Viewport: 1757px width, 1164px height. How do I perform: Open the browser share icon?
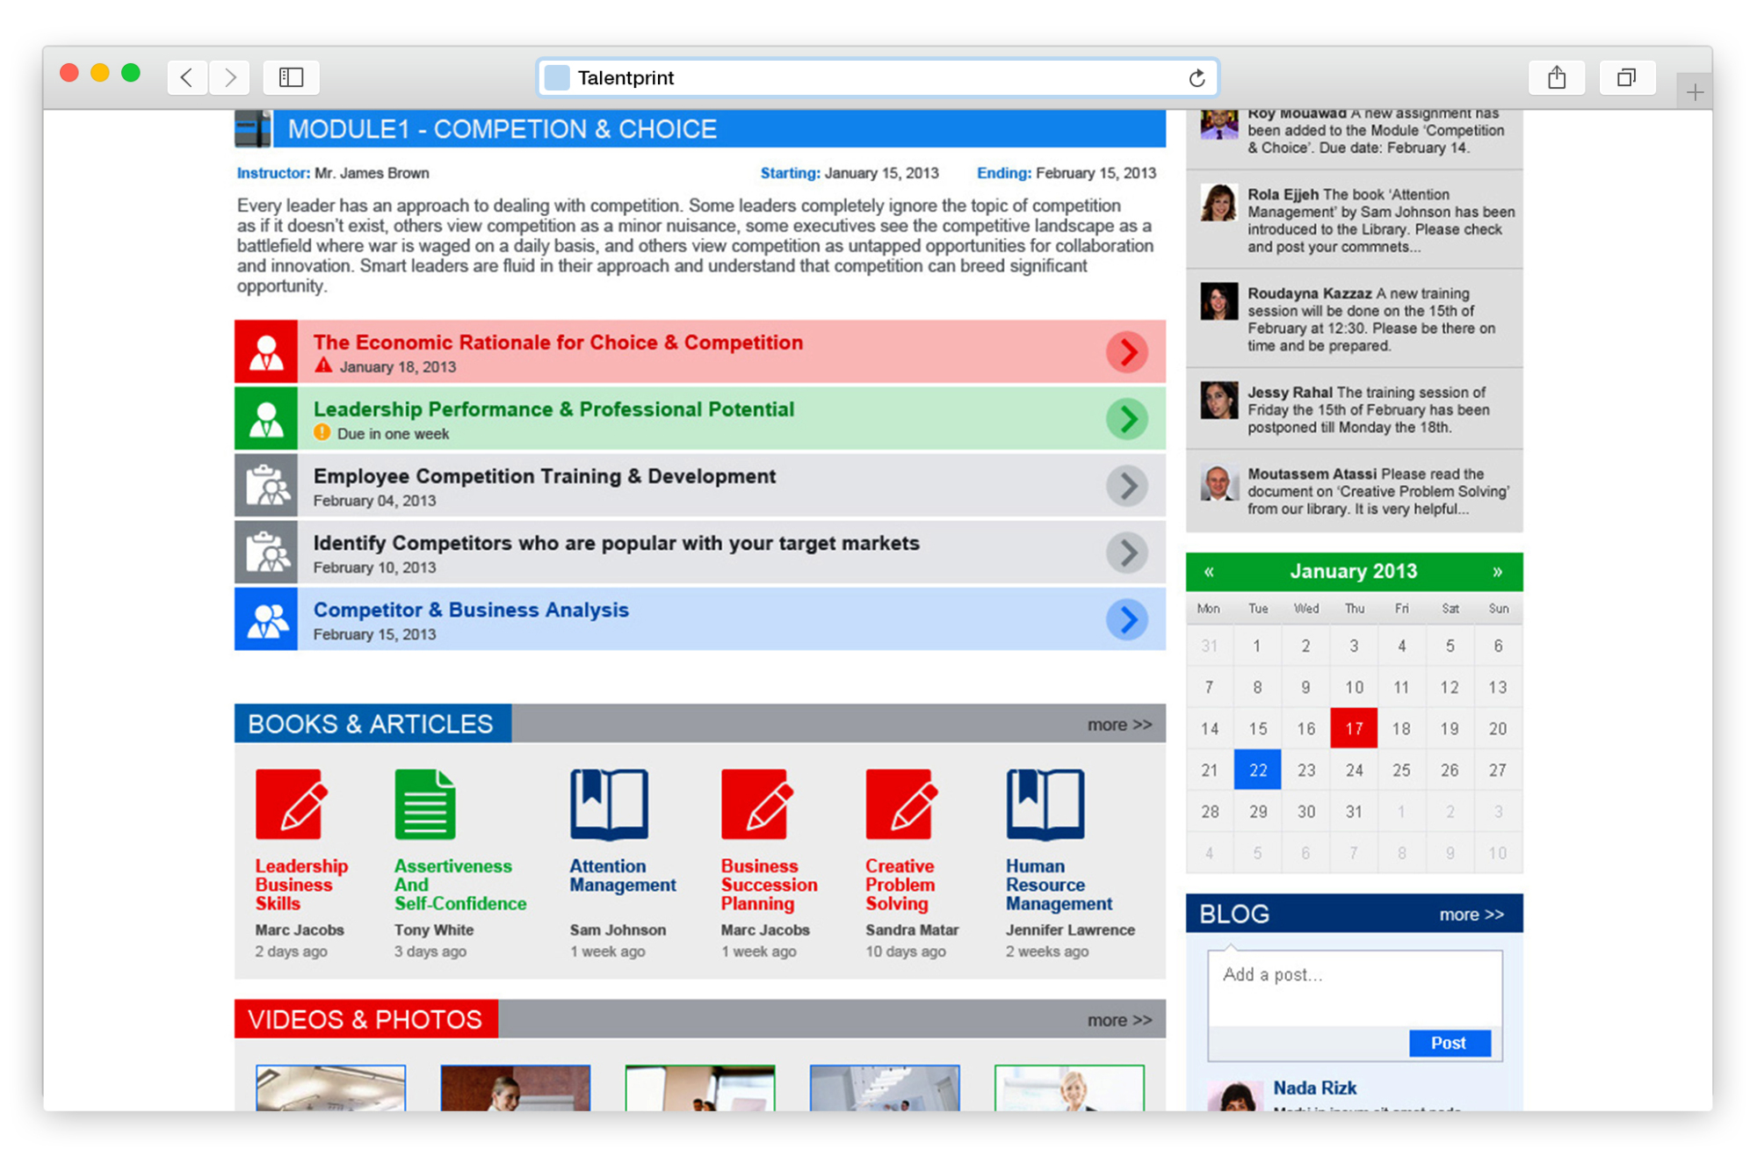[x=1557, y=77]
